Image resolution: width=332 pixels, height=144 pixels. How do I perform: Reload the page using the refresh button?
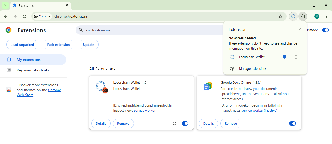25,16
